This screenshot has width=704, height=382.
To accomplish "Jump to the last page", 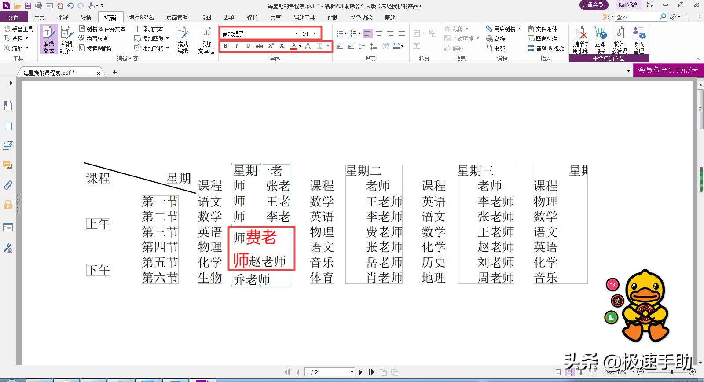I will pos(372,372).
